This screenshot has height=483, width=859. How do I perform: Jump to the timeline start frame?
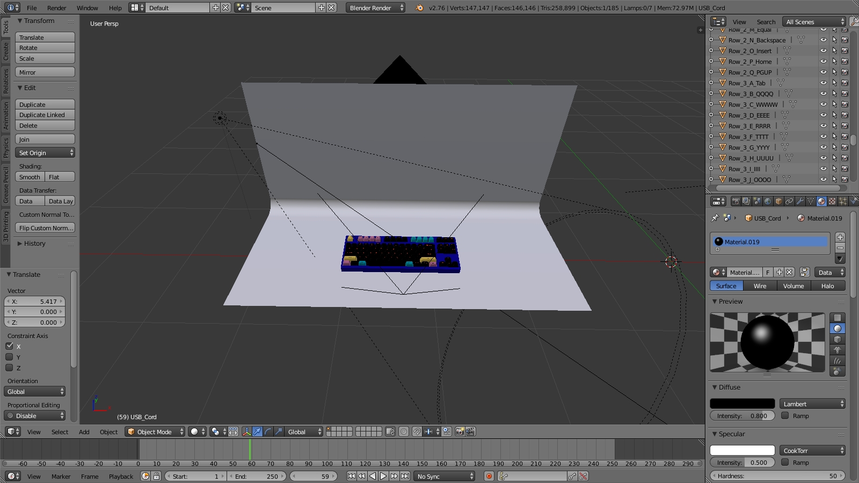click(351, 476)
